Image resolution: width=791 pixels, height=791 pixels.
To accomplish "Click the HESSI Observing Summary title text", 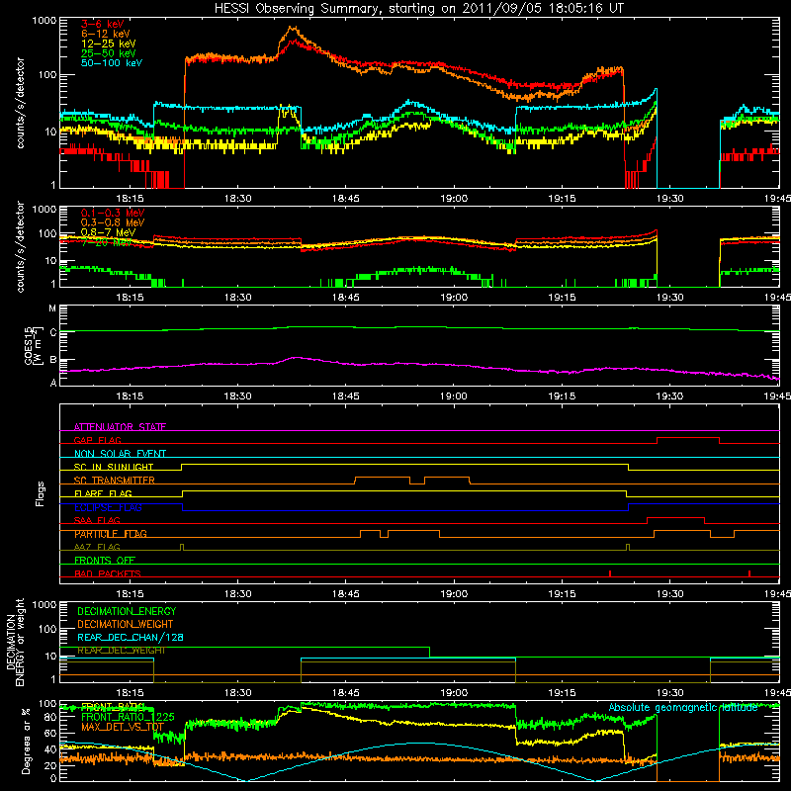I will click(418, 8).
